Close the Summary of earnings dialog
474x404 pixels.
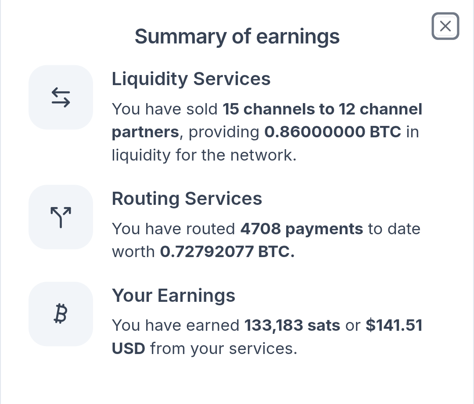pyautogui.click(x=445, y=26)
